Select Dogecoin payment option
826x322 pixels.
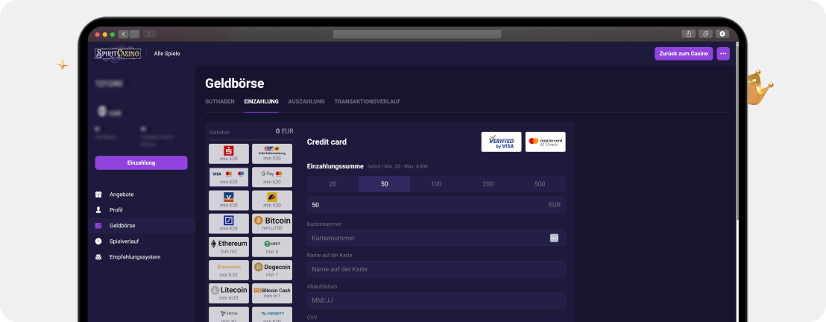272,270
